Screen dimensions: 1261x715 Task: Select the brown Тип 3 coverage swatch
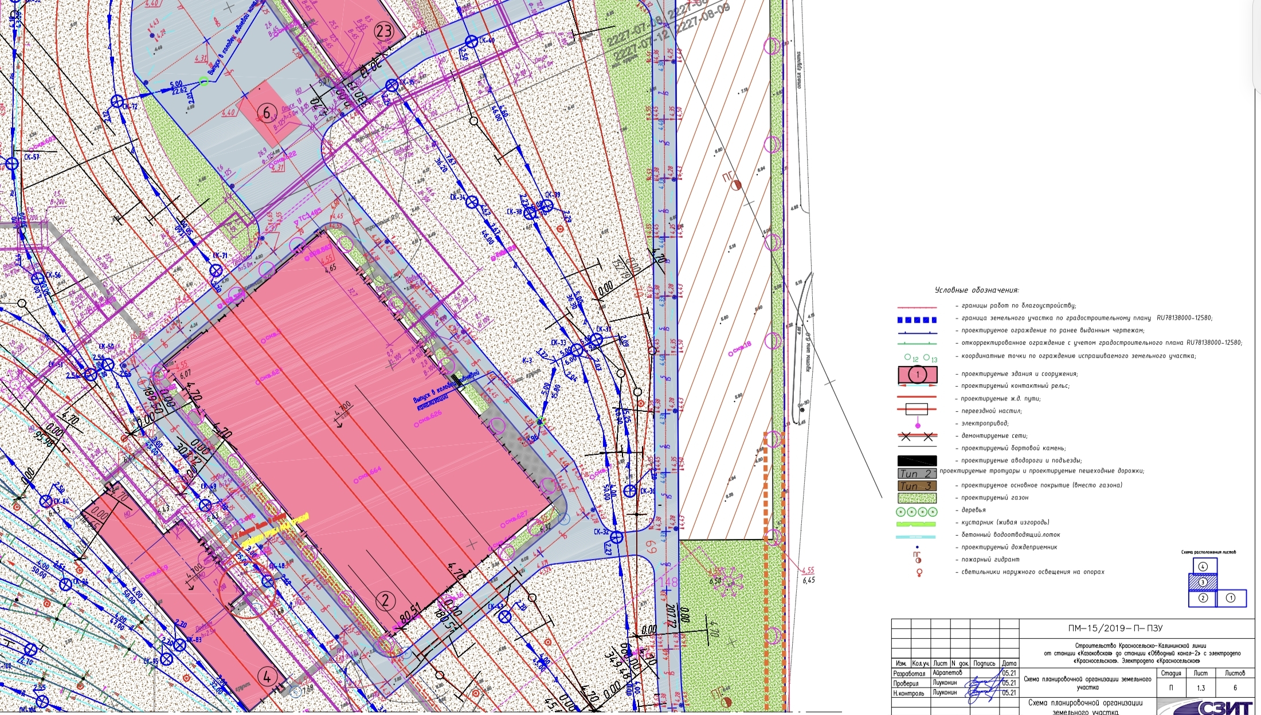pos(917,486)
